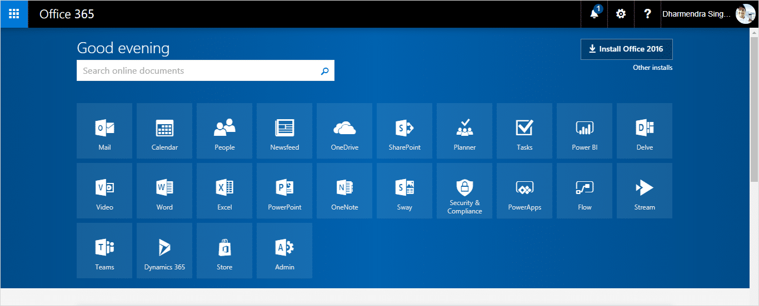The width and height of the screenshot is (759, 306).
Task: View notifications via the bell icon
Action: click(595, 14)
